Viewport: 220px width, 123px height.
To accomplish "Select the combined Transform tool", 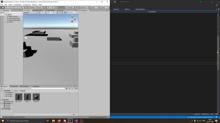I will (21, 8).
